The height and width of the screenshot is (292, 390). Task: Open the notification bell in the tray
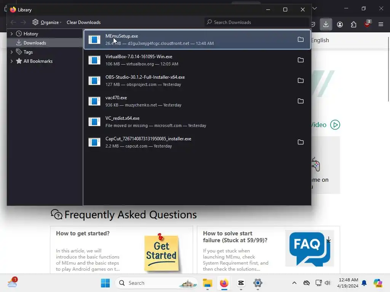pos(364,283)
